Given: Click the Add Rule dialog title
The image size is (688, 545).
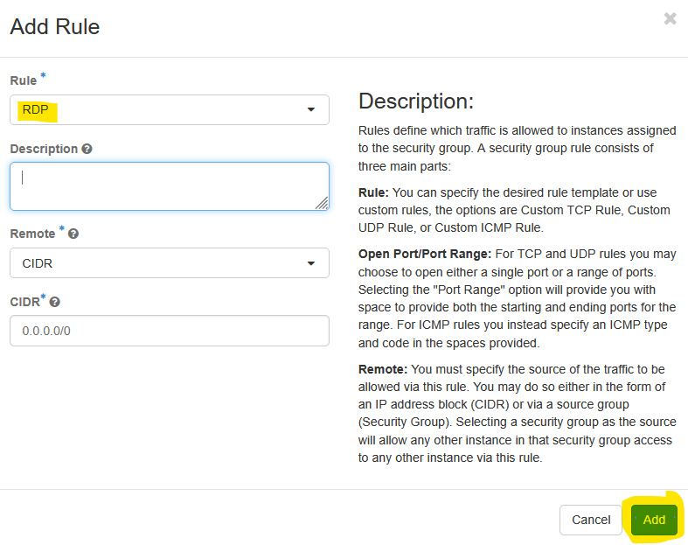Looking at the screenshot, I should click(x=55, y=27).
